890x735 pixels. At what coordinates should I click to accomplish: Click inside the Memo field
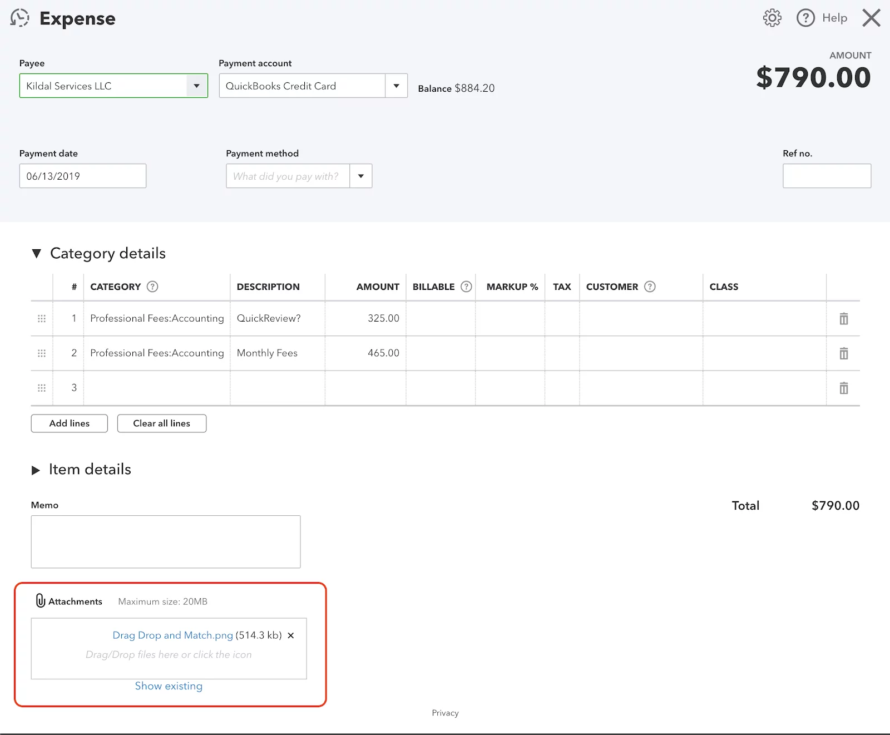[165, 541]
